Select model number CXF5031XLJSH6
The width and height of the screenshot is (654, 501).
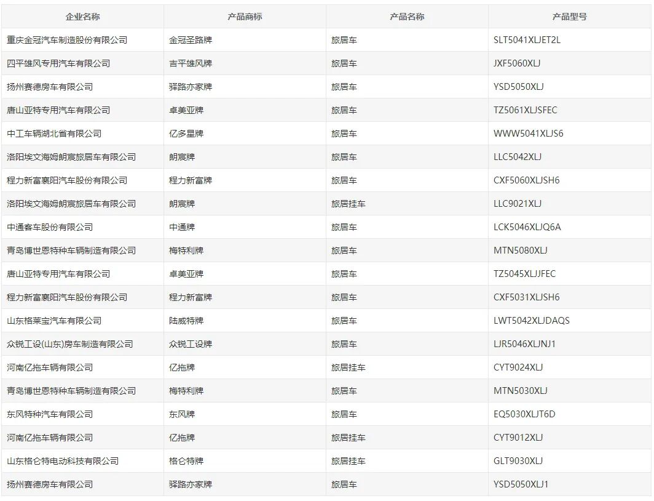coord(526,297)
